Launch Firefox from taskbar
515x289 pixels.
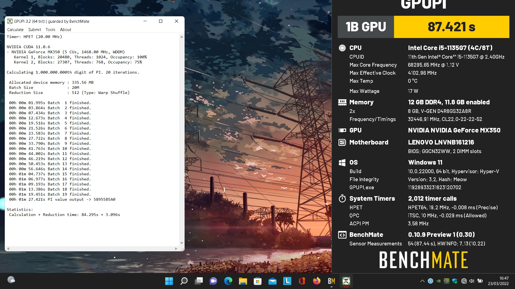[x=317, y=281]
